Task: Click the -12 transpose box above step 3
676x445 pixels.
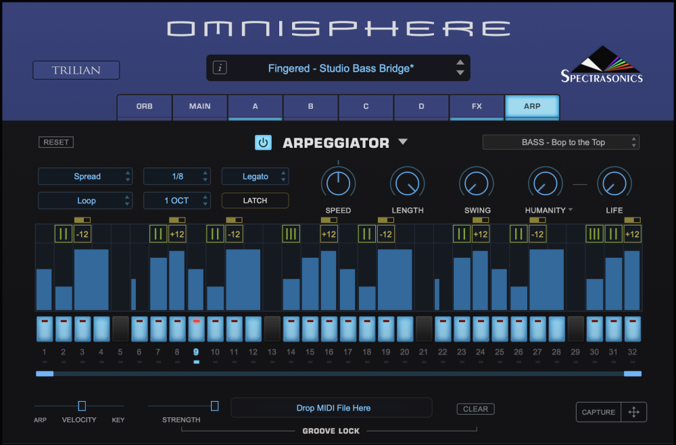Action: 82,234
